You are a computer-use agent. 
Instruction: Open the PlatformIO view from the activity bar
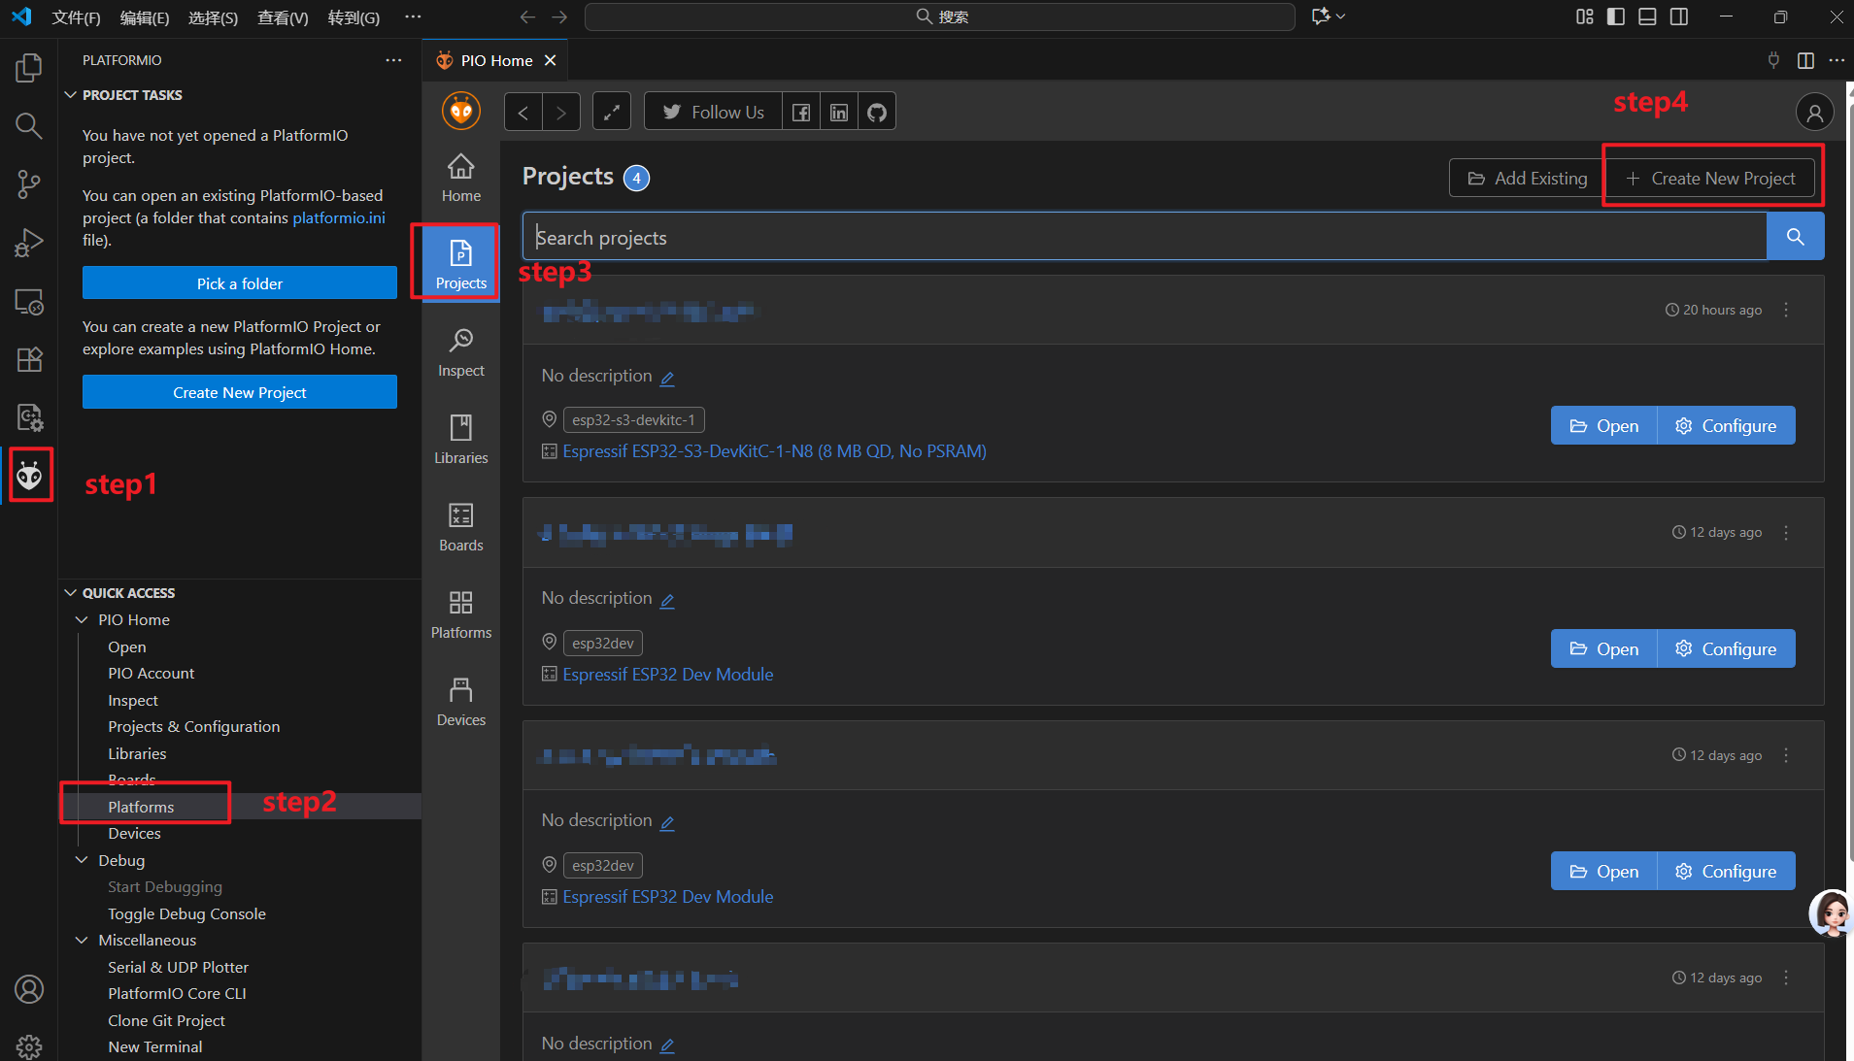30,475
